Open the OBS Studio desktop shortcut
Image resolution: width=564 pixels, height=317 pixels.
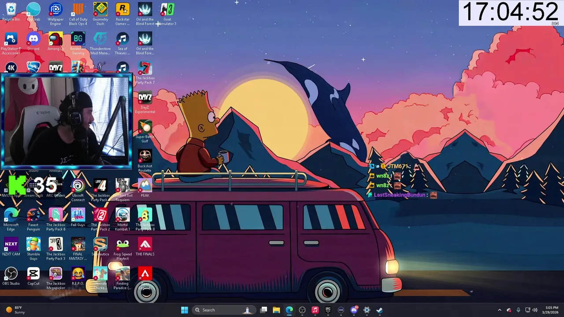[x=11, y=276]
